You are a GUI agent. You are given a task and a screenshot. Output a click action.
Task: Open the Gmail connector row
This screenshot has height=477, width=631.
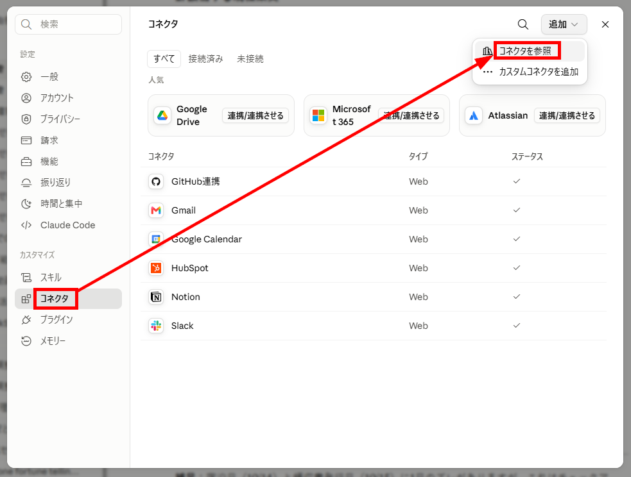374,210
